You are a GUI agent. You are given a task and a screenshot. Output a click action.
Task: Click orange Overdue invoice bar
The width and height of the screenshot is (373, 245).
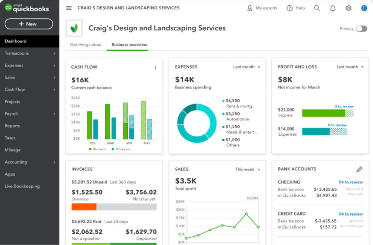[x=84, y=207]
